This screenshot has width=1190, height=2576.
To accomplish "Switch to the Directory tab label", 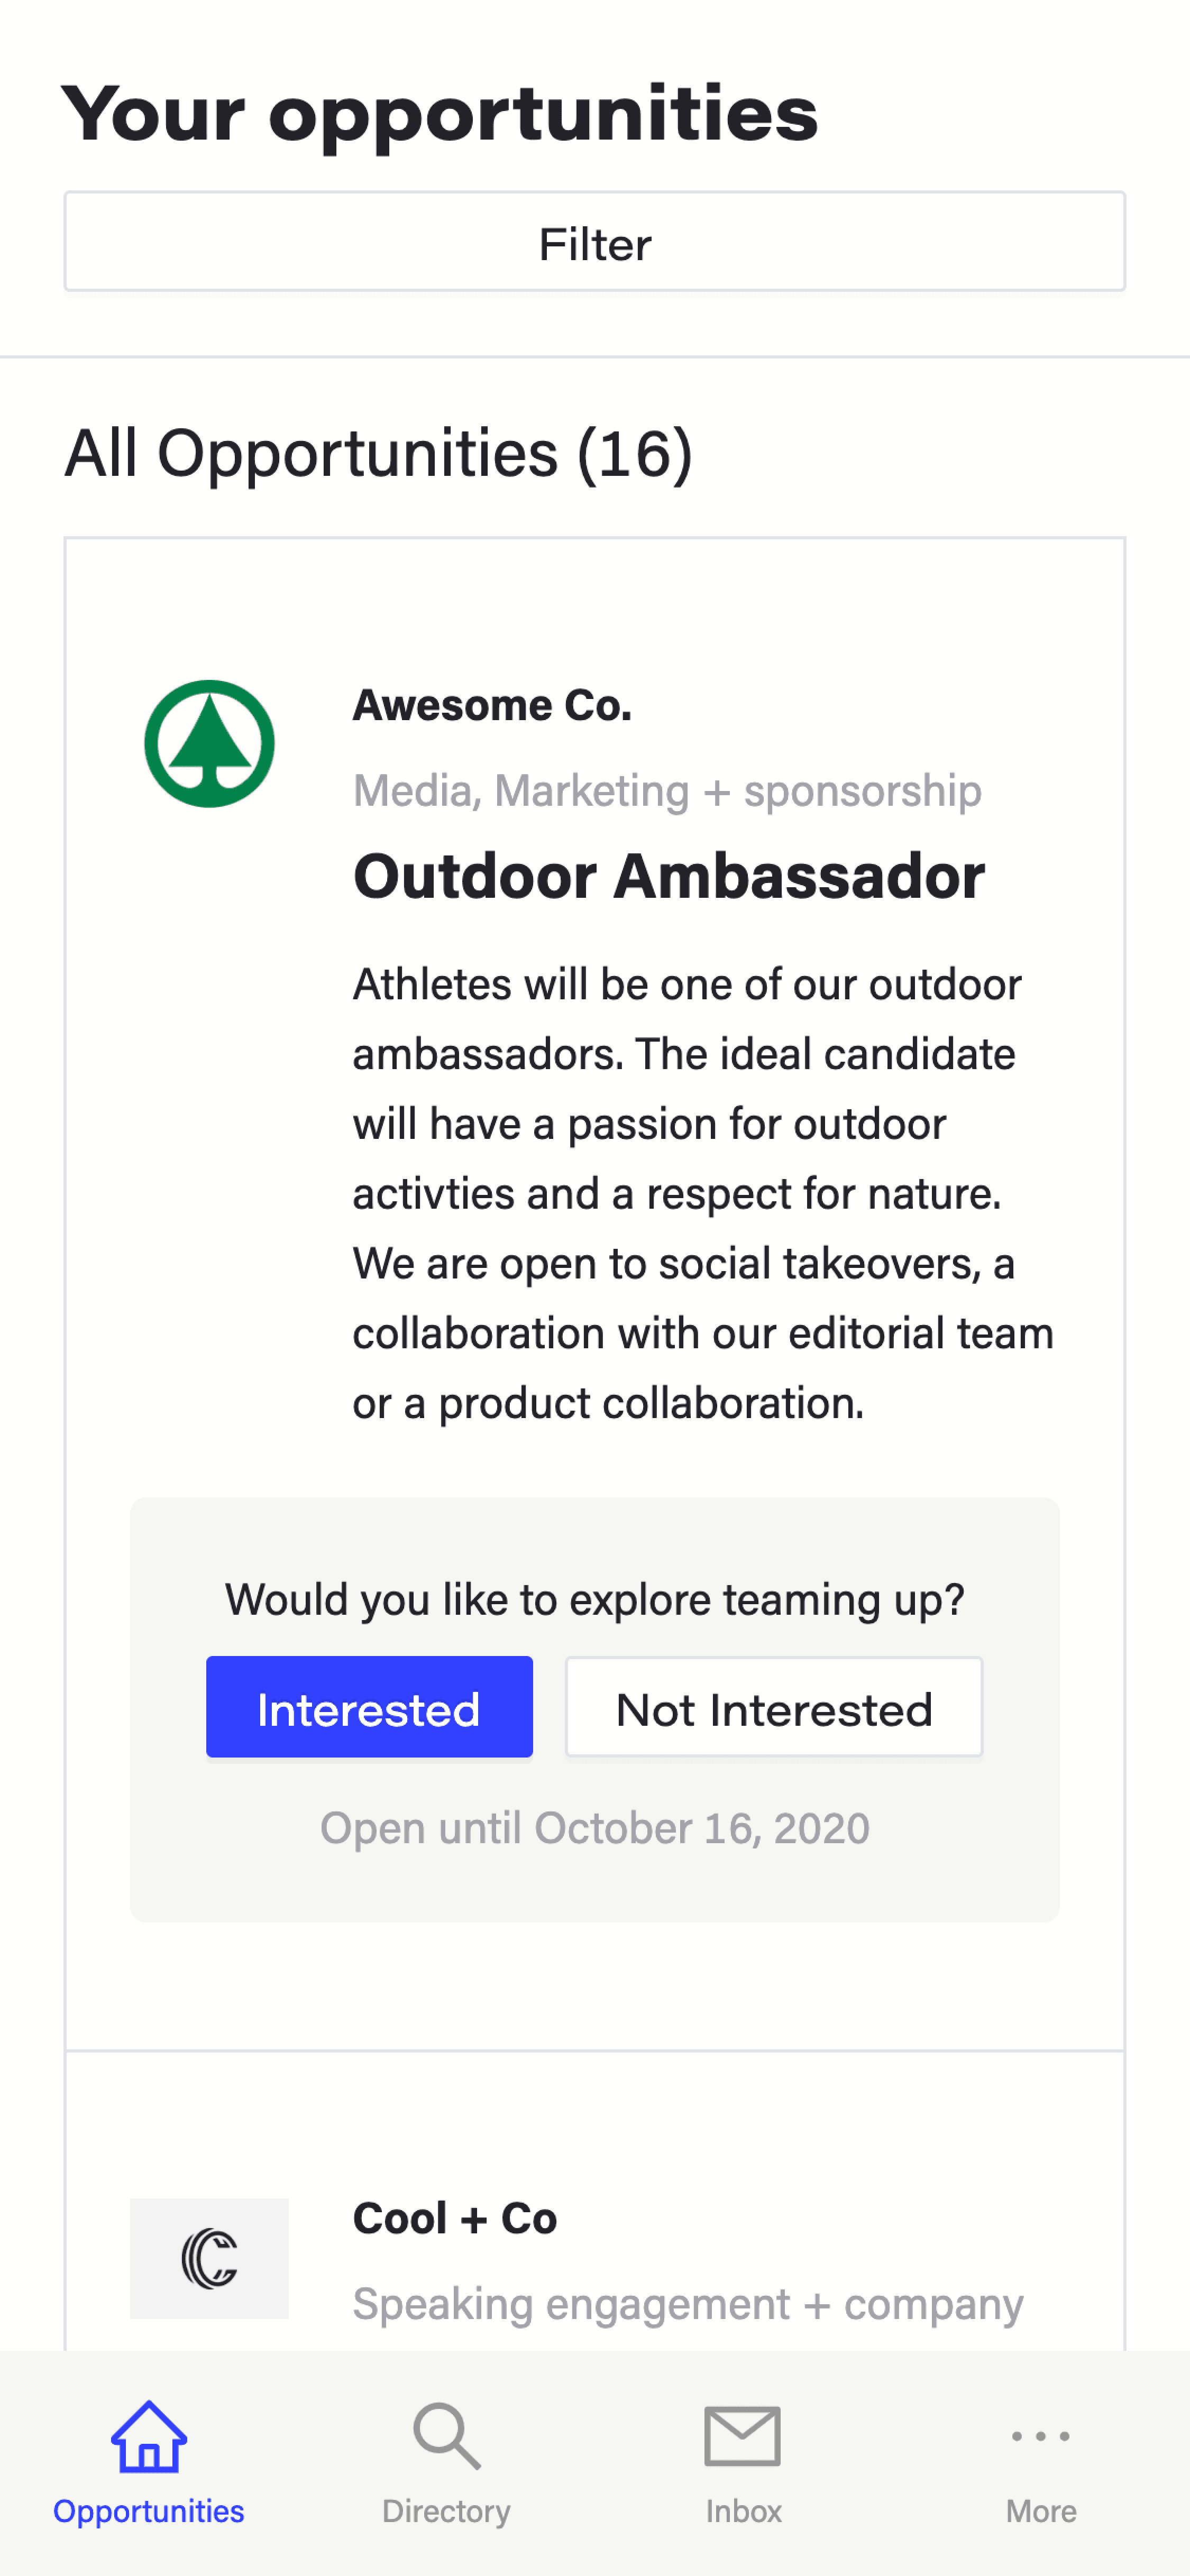I will tap(446, 2511).
